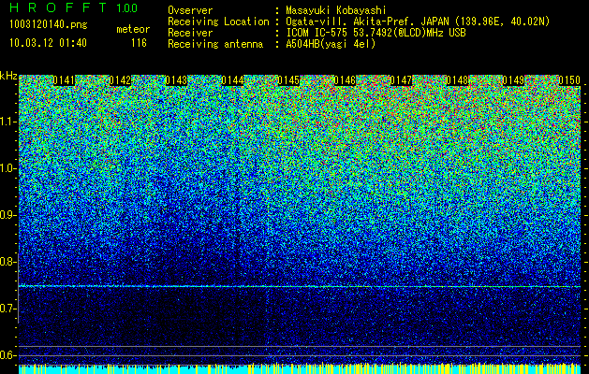Click the 0150 time marker

click(x=569, y=80)
